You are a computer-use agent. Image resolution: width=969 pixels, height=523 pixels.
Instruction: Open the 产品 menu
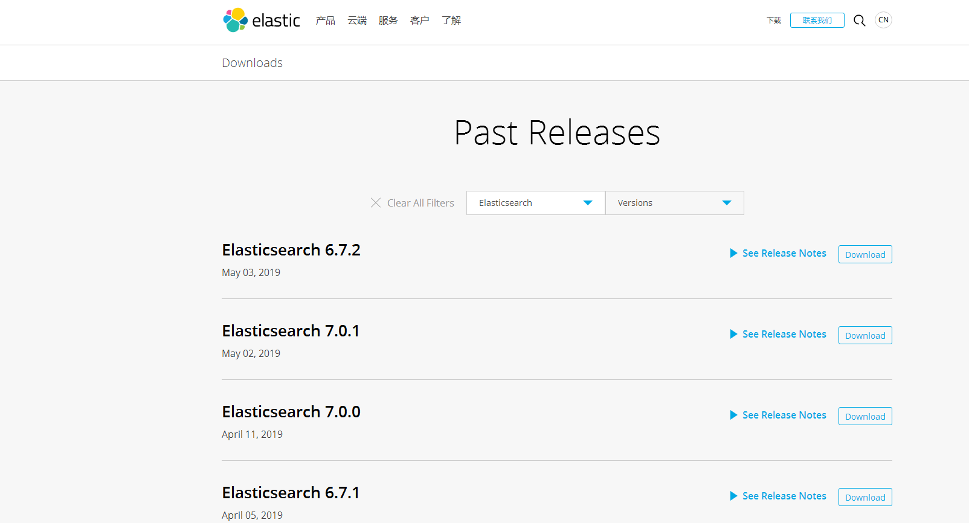point(325,21)
